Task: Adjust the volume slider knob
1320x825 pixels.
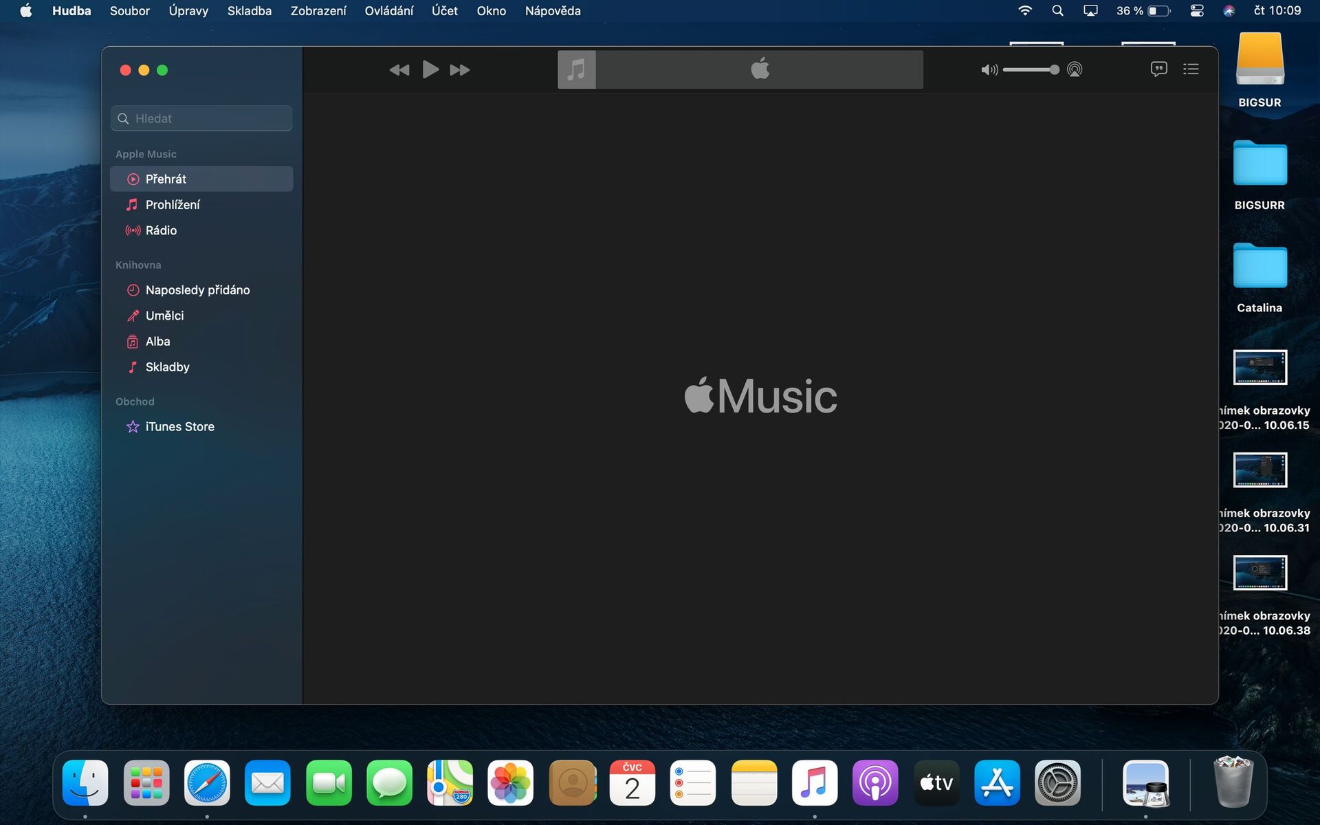Action: [1054, 69]
